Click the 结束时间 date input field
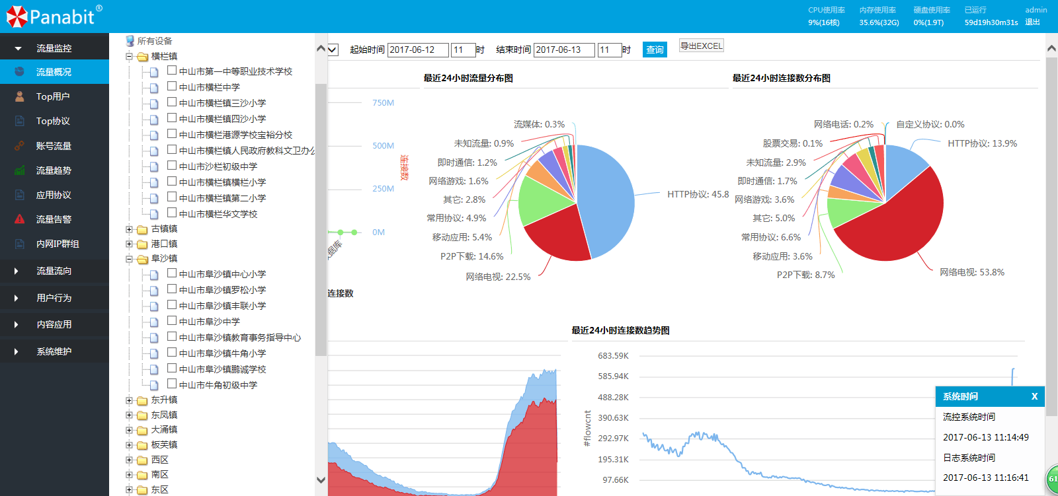This screenshot has width=1058, height=496. [x=564, y=50]
